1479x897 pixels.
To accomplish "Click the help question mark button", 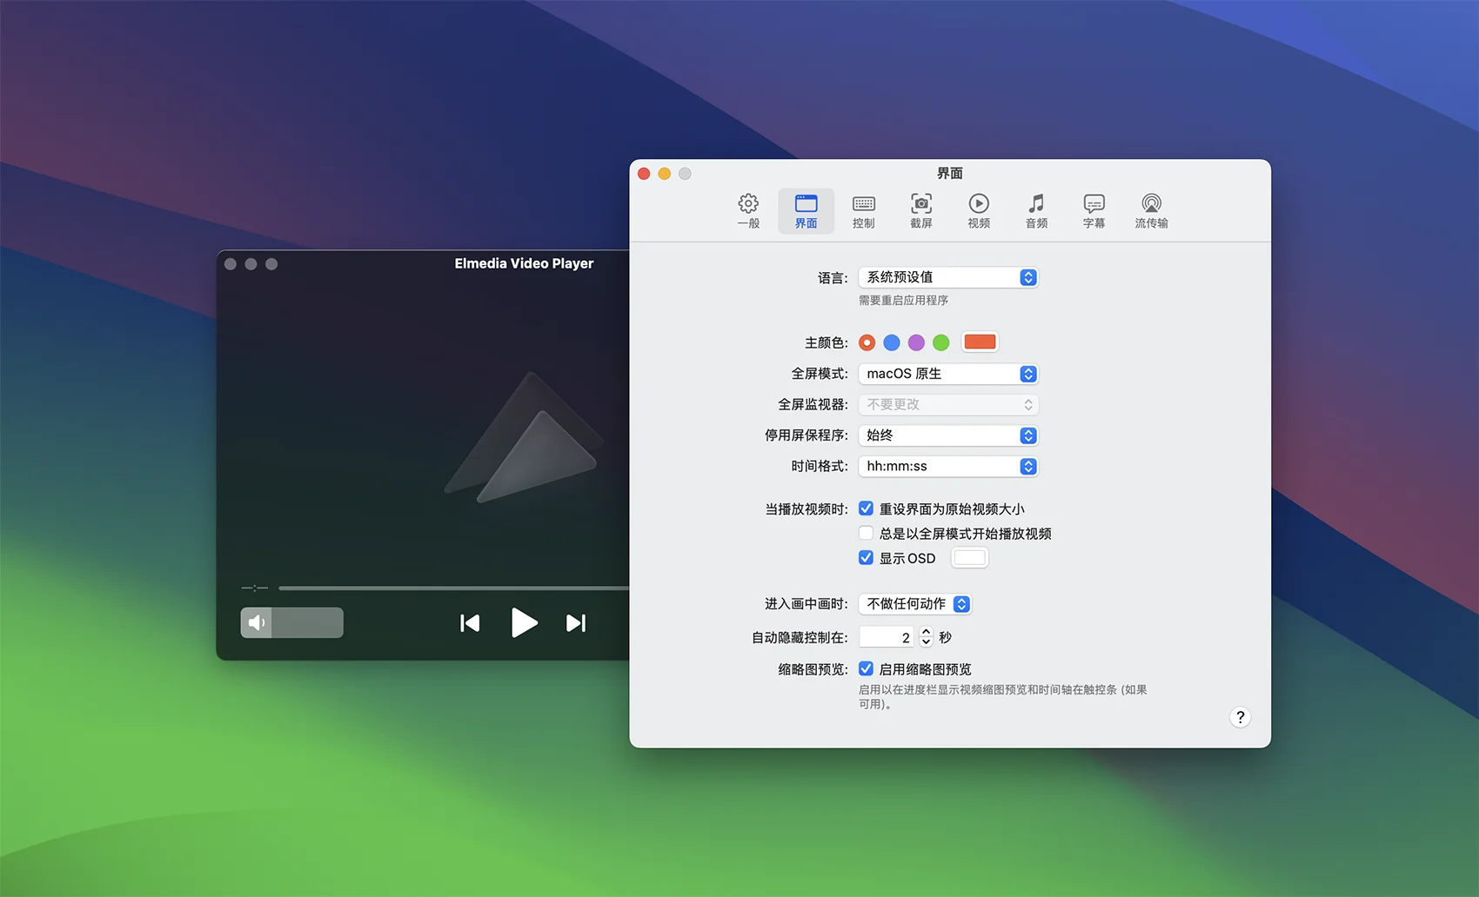I will (1240, 717).
